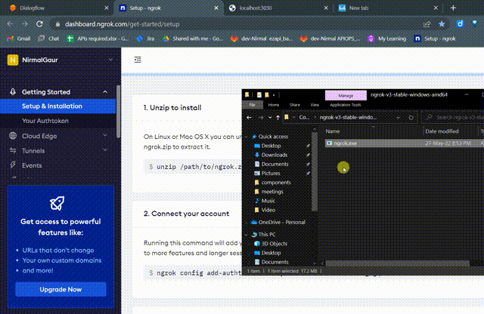This screenshot has width=484, height=314.
Task: Open the View ribbon tab in Explorer
Action: pos(315,105)
